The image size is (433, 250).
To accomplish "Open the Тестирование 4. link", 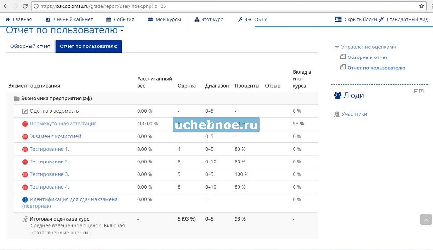I will [x=50, y=187].
